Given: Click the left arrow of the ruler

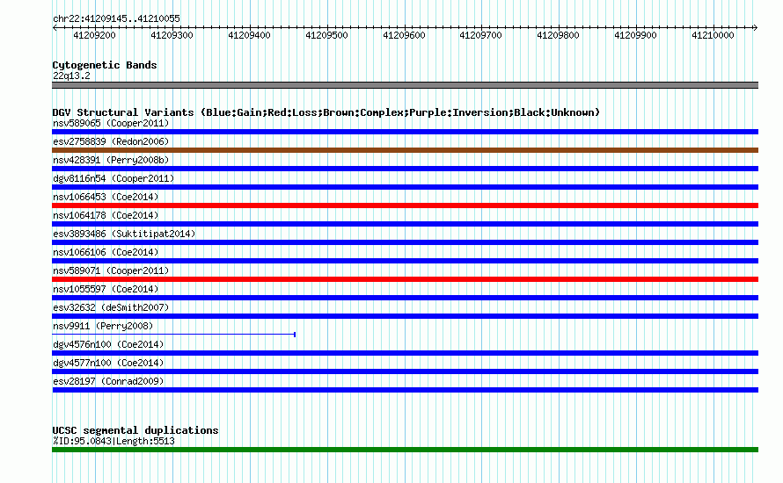Looking at the screenshot, I should (55, 27).
